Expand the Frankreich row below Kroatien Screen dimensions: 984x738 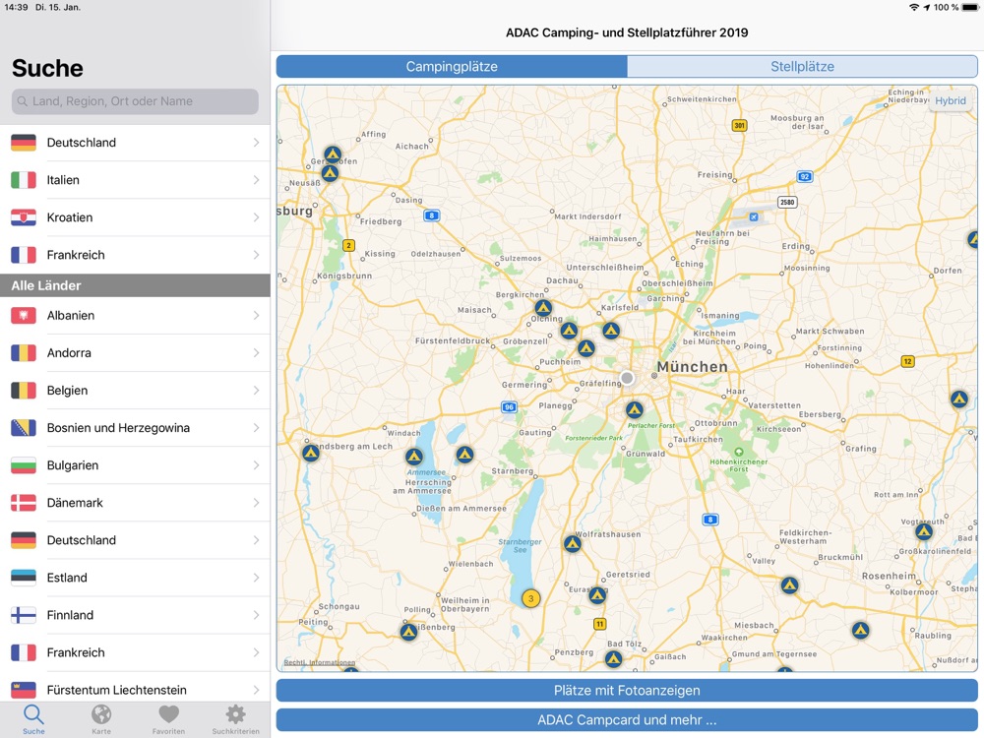[135, 255]
